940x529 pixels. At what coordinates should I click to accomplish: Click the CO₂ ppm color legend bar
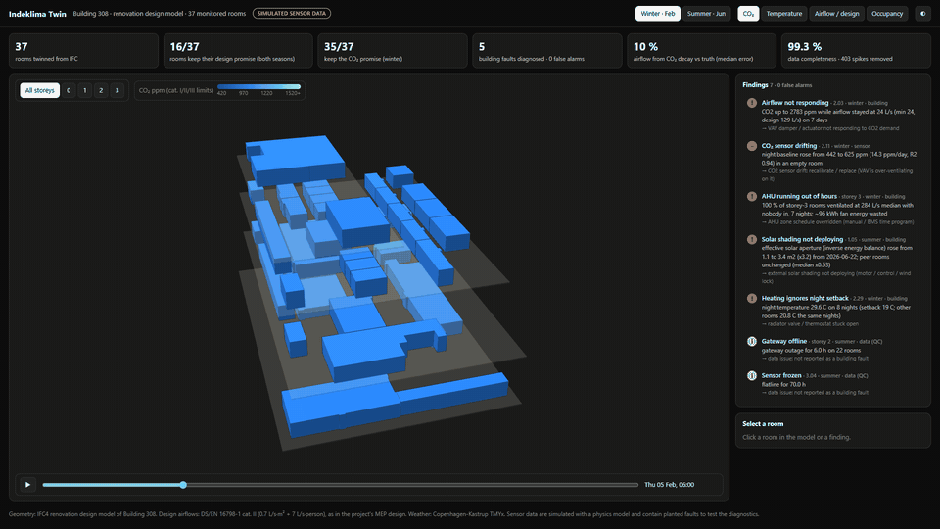258,87
